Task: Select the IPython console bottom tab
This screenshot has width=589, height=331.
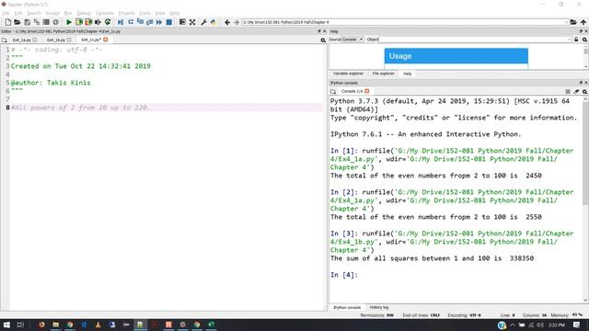Action: [x=347, y=307]
